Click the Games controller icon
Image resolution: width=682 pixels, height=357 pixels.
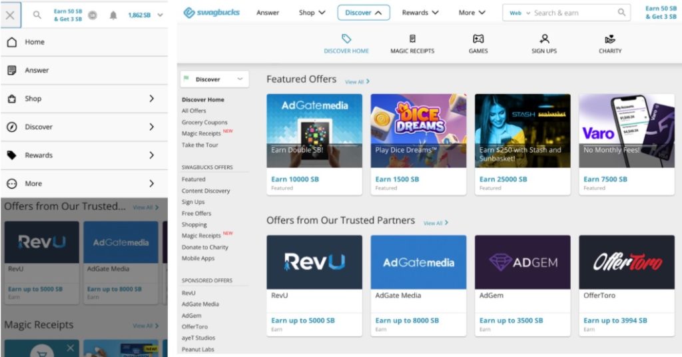point(478,39)
